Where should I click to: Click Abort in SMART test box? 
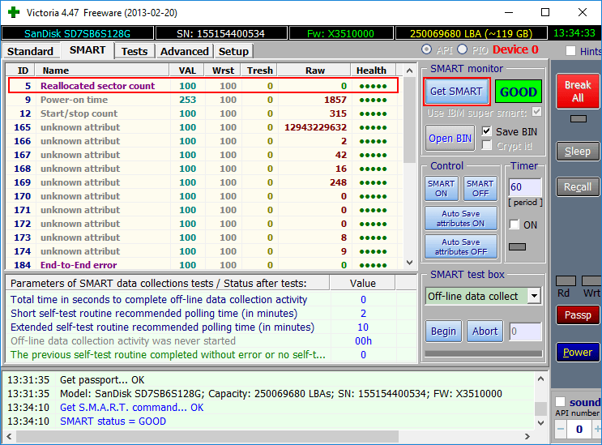point(485,331)
